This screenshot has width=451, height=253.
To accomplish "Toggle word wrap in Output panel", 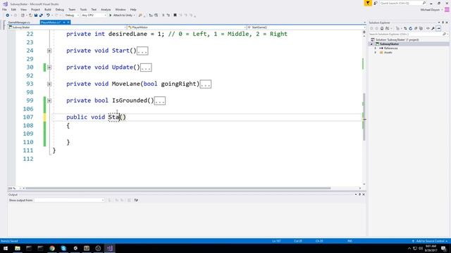I will [x=136, y=200].
